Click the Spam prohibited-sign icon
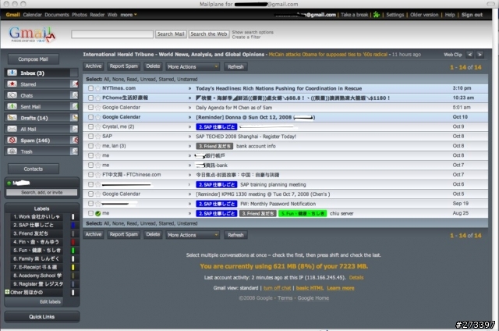499x331 pixels. 12,140
